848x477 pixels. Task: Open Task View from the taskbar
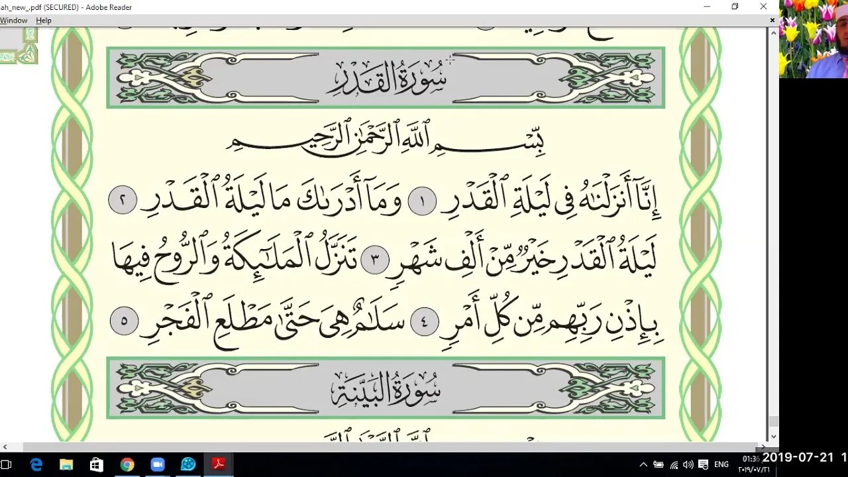[6, 464]
